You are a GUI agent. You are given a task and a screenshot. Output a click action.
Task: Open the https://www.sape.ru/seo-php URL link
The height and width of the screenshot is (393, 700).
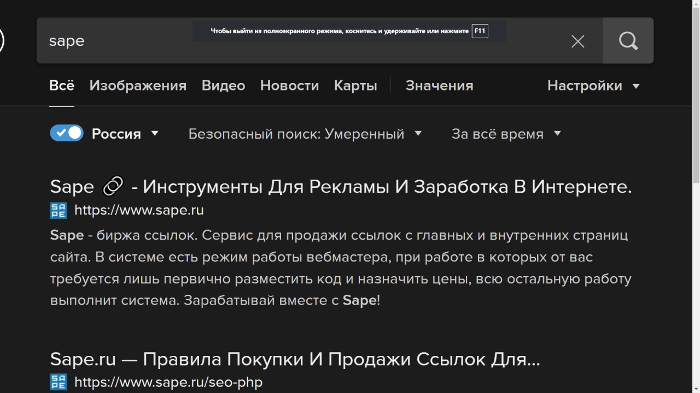click(168, 382)
